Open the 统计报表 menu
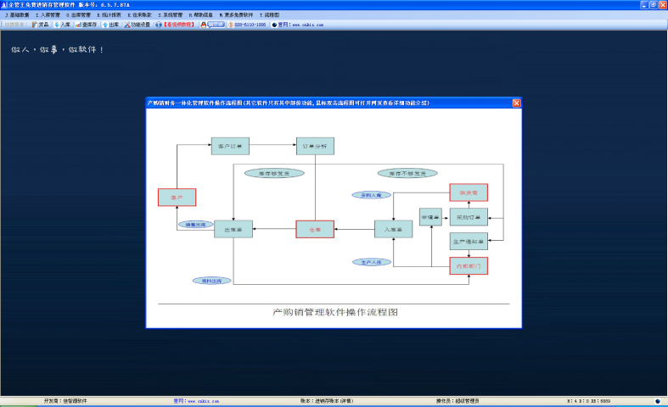The image size is (668, 407). tap(109, 14)
